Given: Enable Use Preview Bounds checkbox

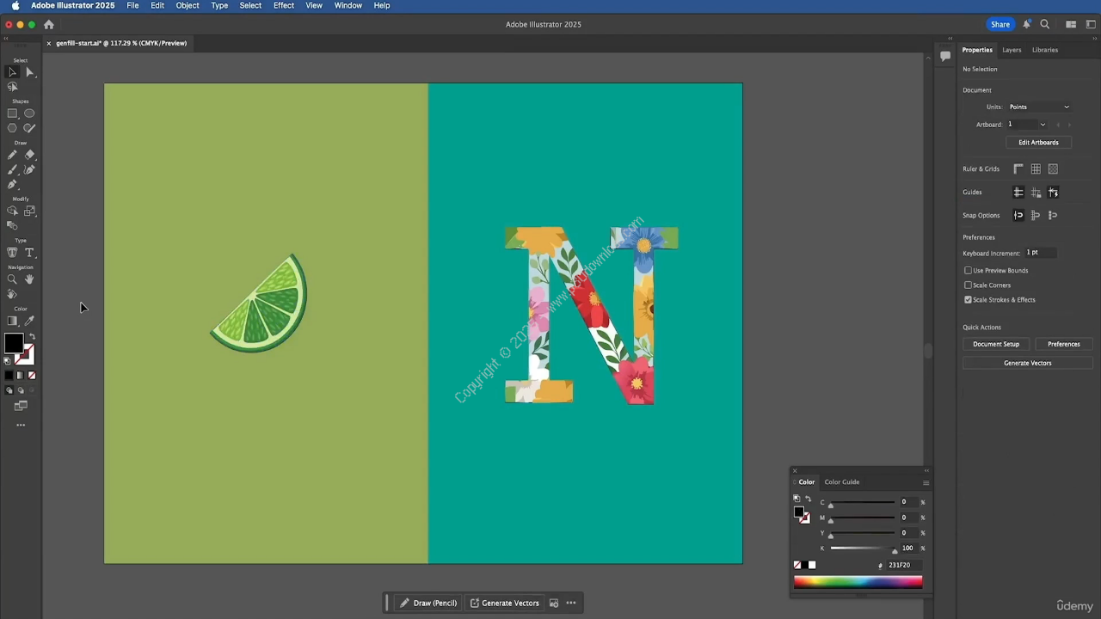Looking at the screenshot, I should click(968, 271).
